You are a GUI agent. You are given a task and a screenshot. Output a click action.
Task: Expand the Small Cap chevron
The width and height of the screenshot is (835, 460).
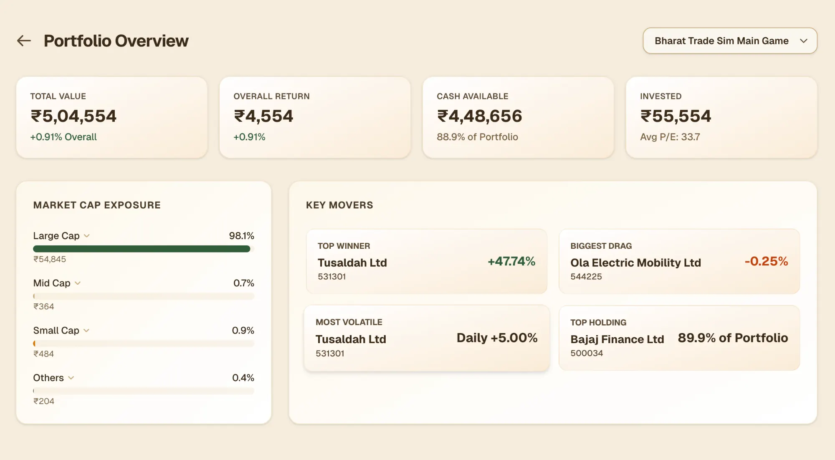(x=86, y=331)
